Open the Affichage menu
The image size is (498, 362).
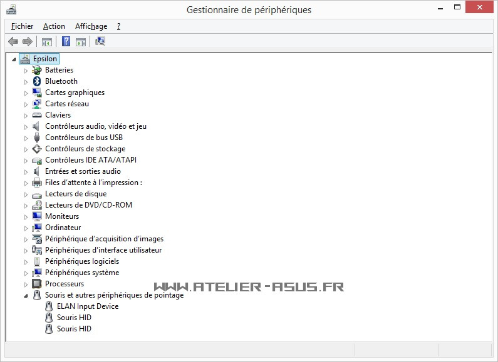(x=91, y=26)
